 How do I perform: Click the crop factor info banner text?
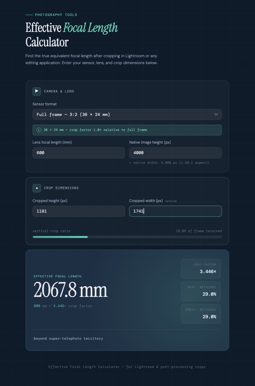pyautogui.click(x=95, y=130)
